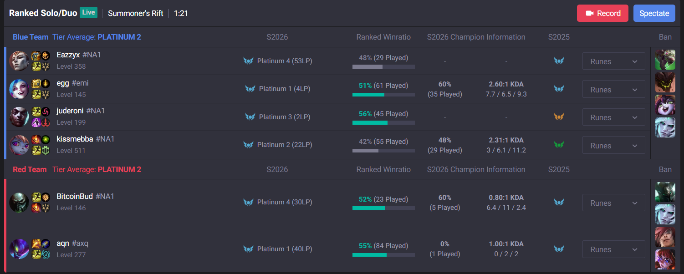Click the Blue Team header label
This screenshot has height=274, width=684.
[x=31, y=37]
